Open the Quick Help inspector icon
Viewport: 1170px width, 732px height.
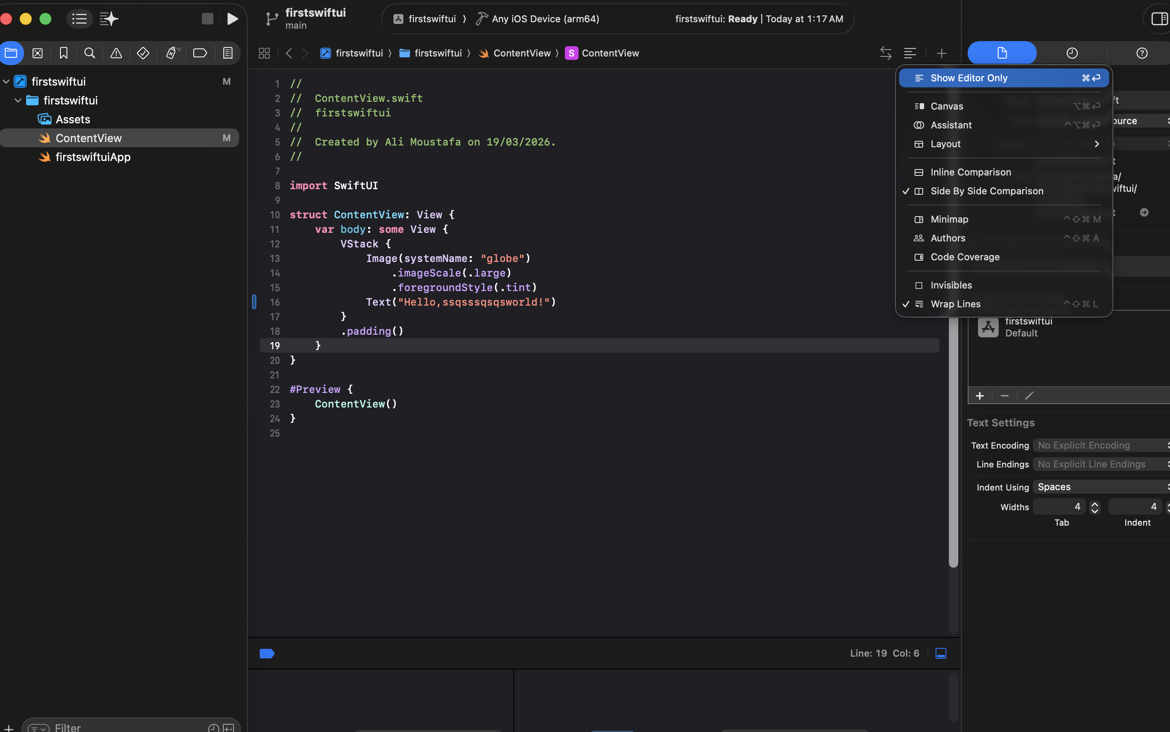click(1141, 53)
